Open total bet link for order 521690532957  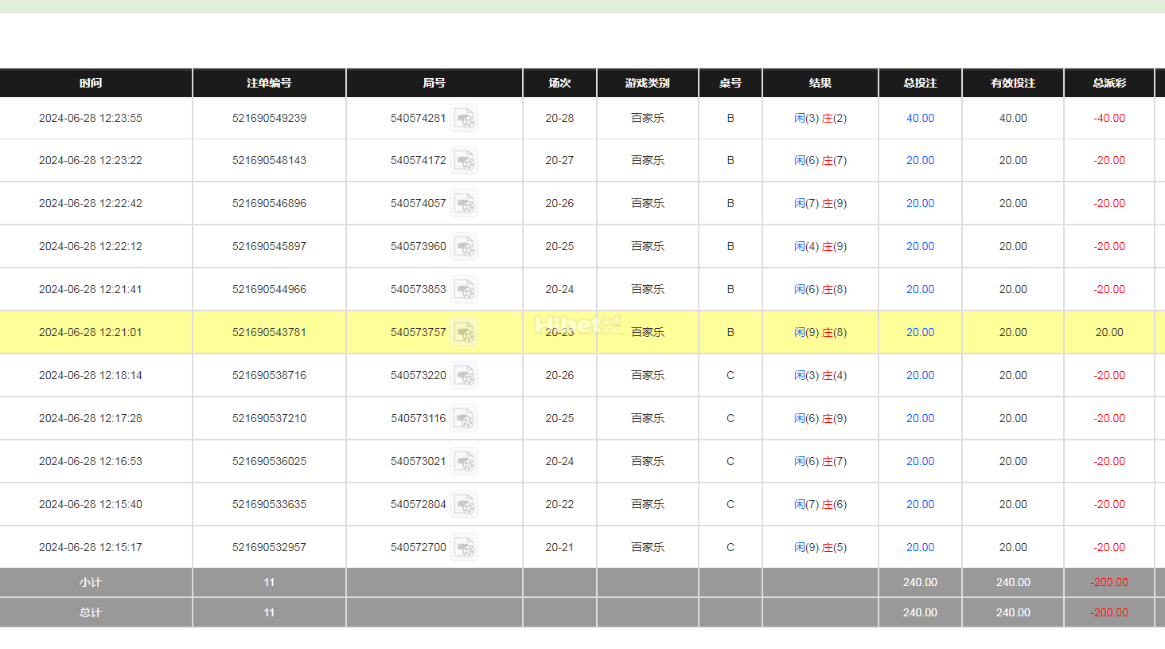point(920,547)
